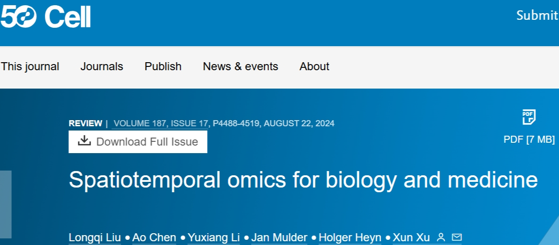Select author Ao Chen

154,237
